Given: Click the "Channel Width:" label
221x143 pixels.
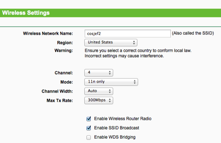Looking at the screenshot, I should pos(57,91).
